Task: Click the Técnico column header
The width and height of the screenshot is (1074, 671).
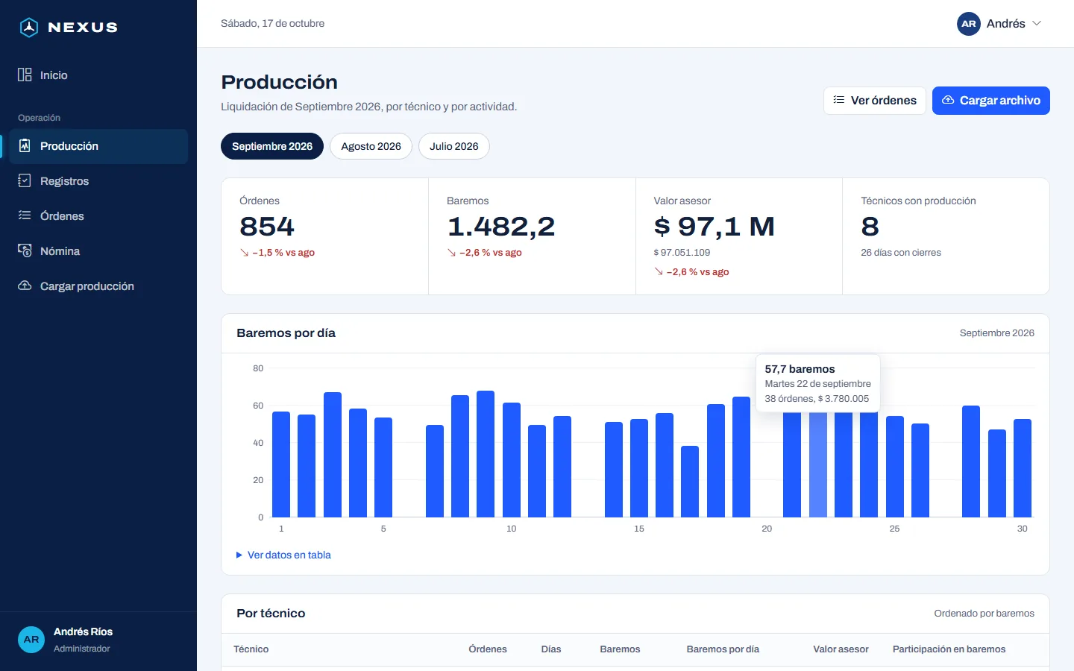Action: coord(251,649)
